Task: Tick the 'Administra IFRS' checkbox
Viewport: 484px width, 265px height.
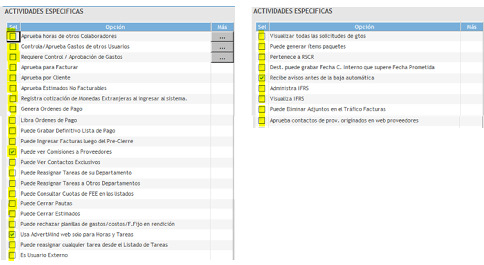Action: point(262,88)
